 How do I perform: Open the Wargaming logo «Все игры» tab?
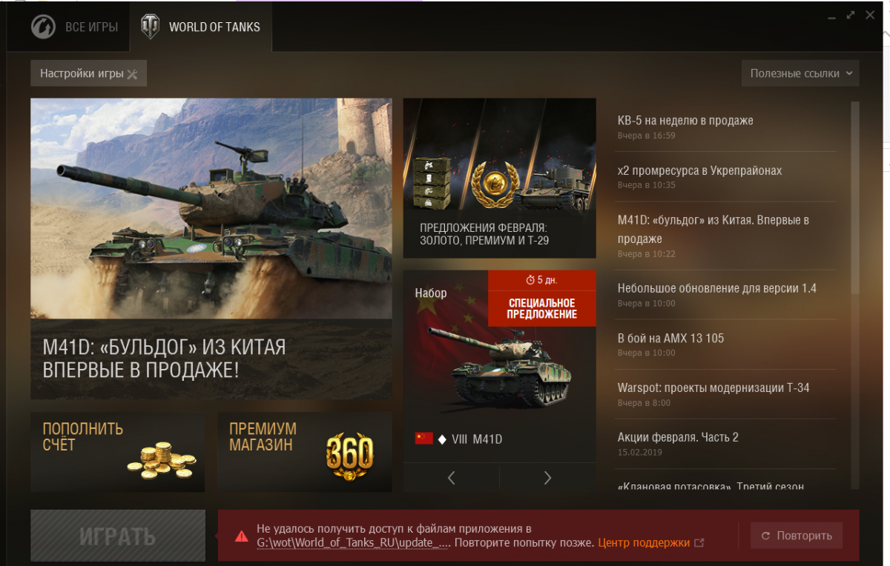tap(74, 27)
